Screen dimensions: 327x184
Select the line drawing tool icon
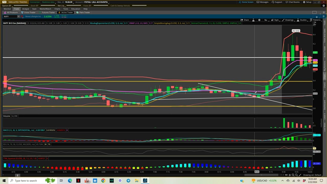(300, 175)
